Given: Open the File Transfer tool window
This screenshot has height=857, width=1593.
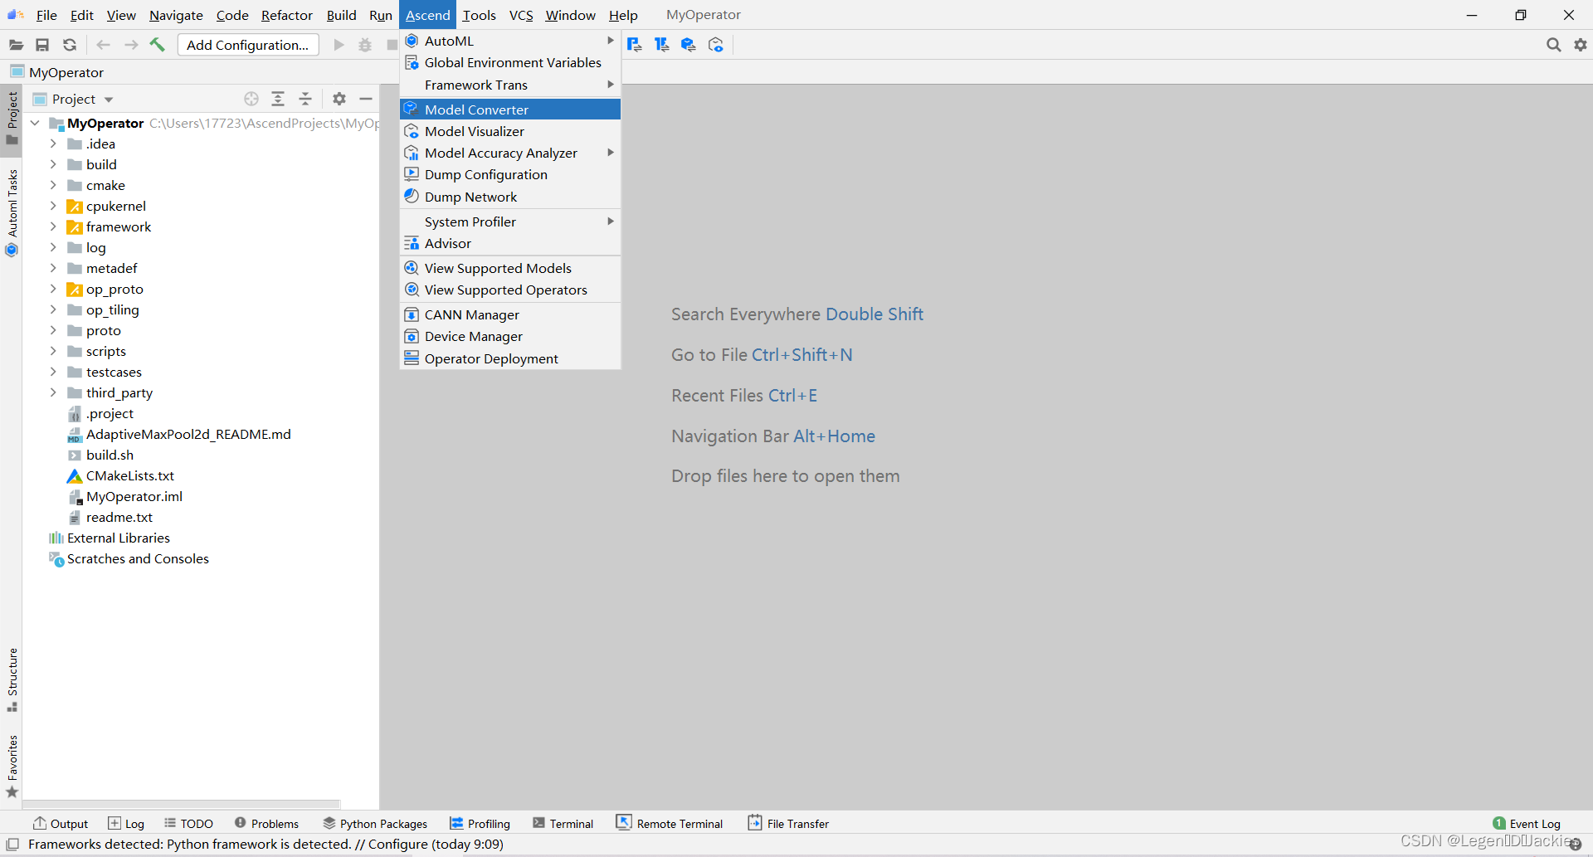Looking at the screenshot, I should [788, 823].
